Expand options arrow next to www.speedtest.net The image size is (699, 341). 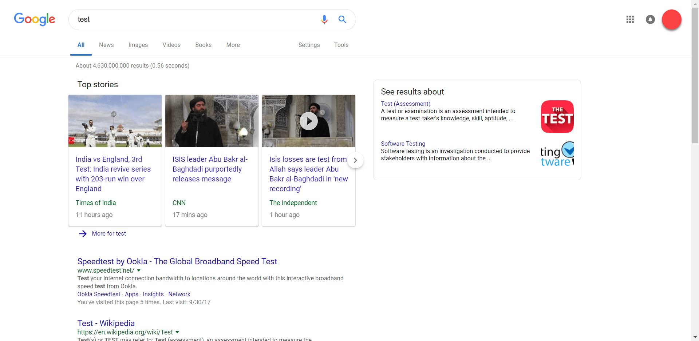[x=139, y=270]
